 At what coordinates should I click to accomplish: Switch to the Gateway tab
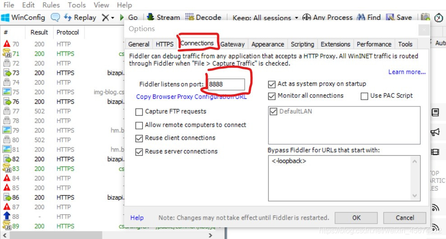coord(232,44)
